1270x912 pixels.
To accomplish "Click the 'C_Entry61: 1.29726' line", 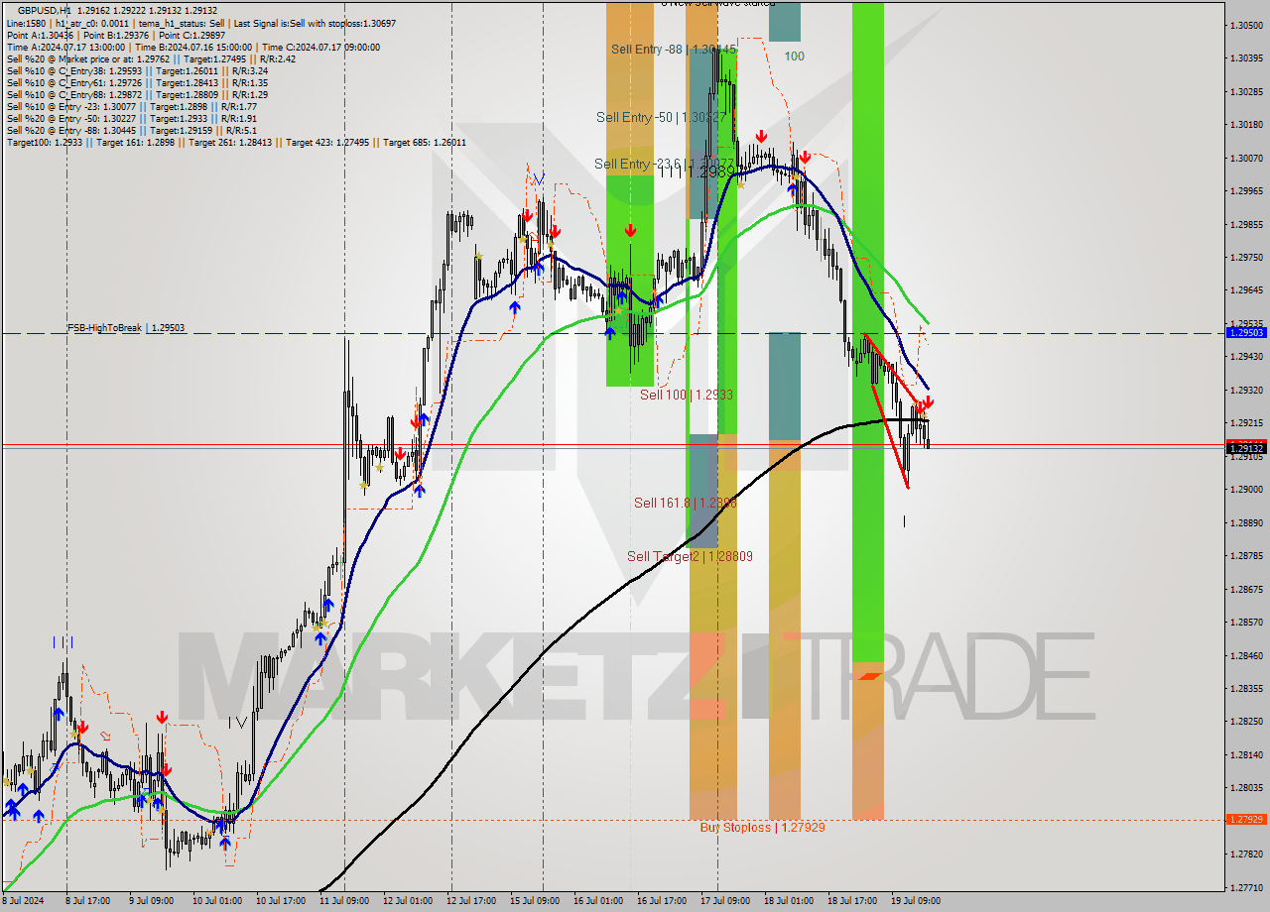I will click(137, 82).
